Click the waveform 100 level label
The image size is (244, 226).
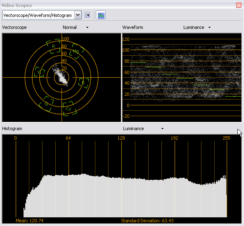tap(126, 50)
